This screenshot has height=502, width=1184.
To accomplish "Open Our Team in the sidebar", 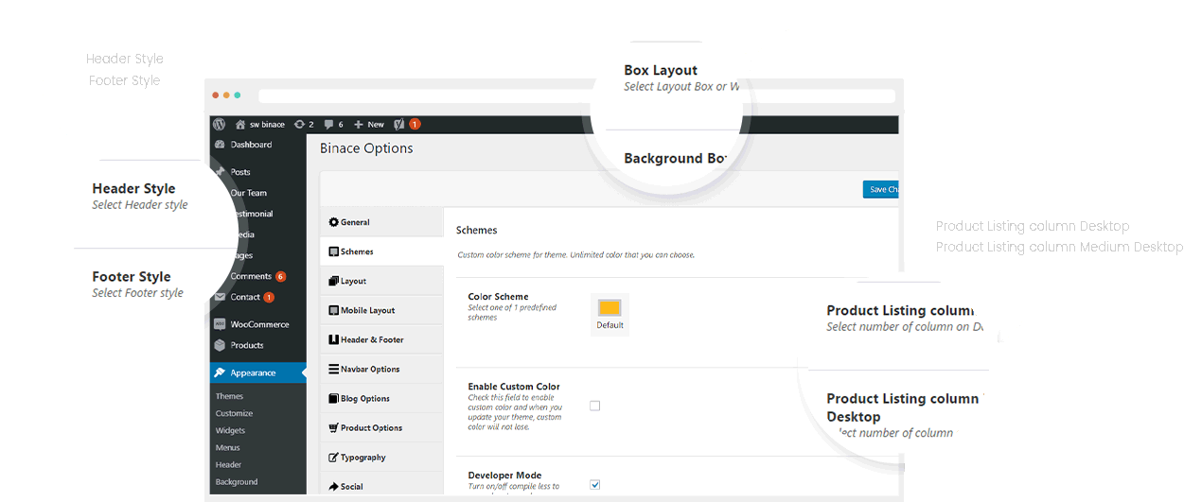I will point(249,193).
